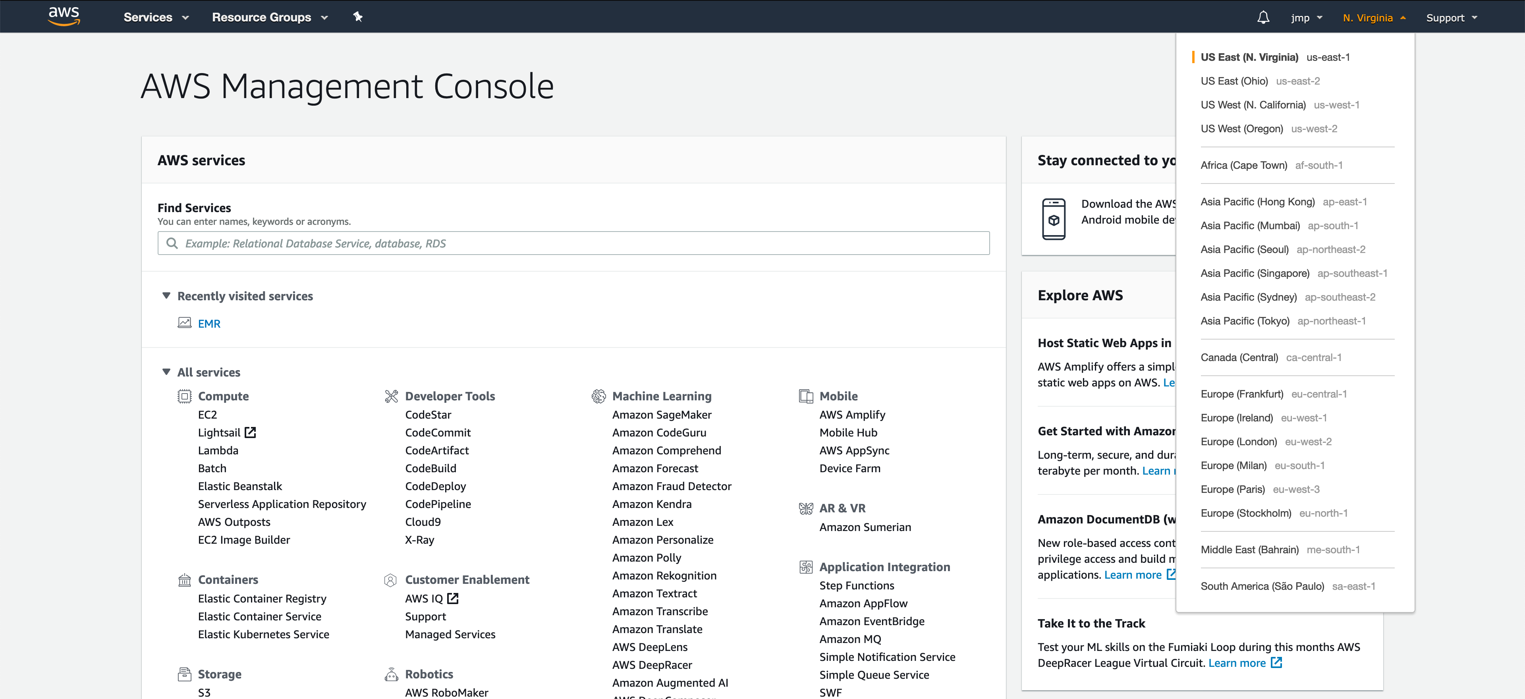
Task: Collapse the Recently visited services section
Action: click(166, 295)
